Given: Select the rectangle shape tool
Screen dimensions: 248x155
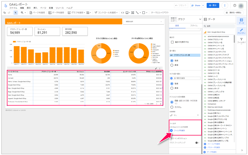Looking at the screenshot, I should pyautogui.click(x=144, y=13).
